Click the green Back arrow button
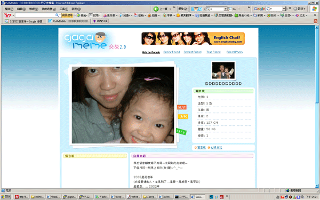The image size is (320, 200). (x=156, y=9)
